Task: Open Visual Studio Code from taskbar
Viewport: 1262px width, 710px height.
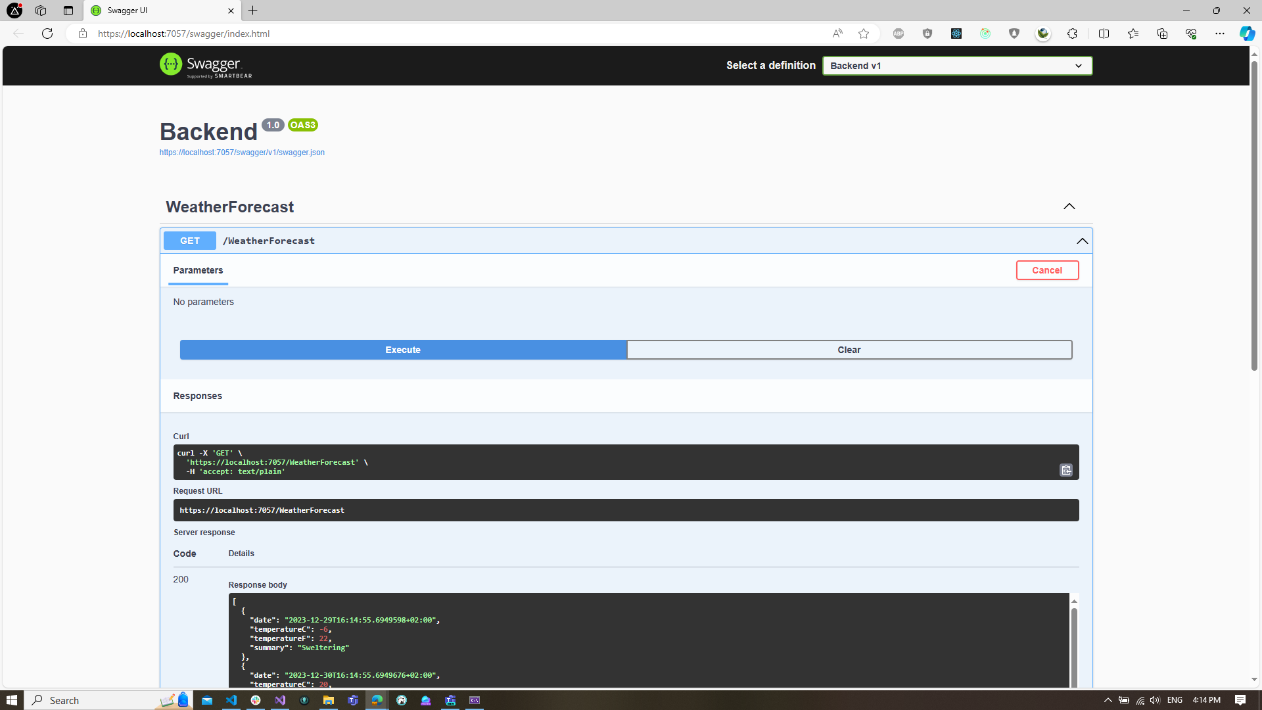Action: pos(231,700)
